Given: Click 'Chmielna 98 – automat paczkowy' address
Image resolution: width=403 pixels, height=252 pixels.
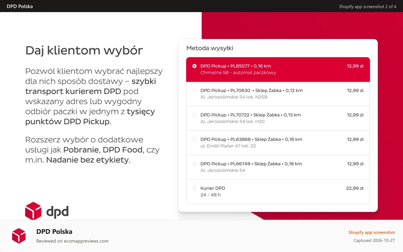Looking at the screenshot, I should click(238, 73).
